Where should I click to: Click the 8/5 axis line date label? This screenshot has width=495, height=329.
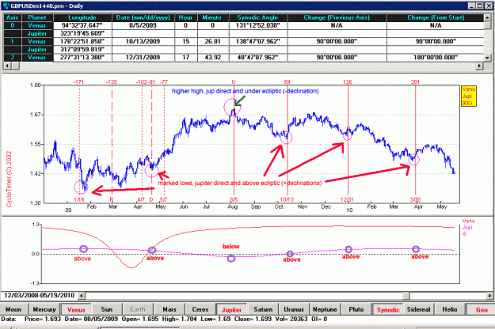234,199
